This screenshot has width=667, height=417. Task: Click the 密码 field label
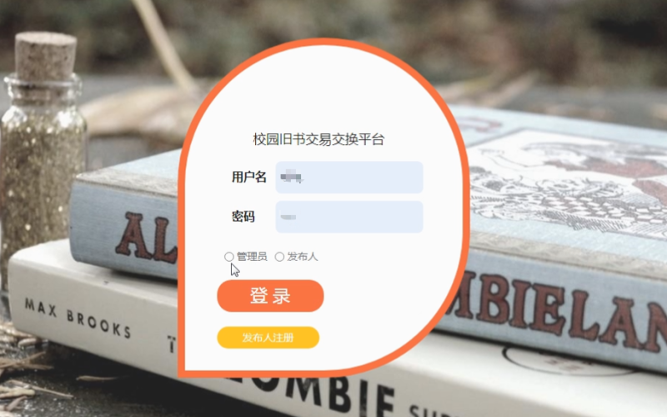[243, 217]
